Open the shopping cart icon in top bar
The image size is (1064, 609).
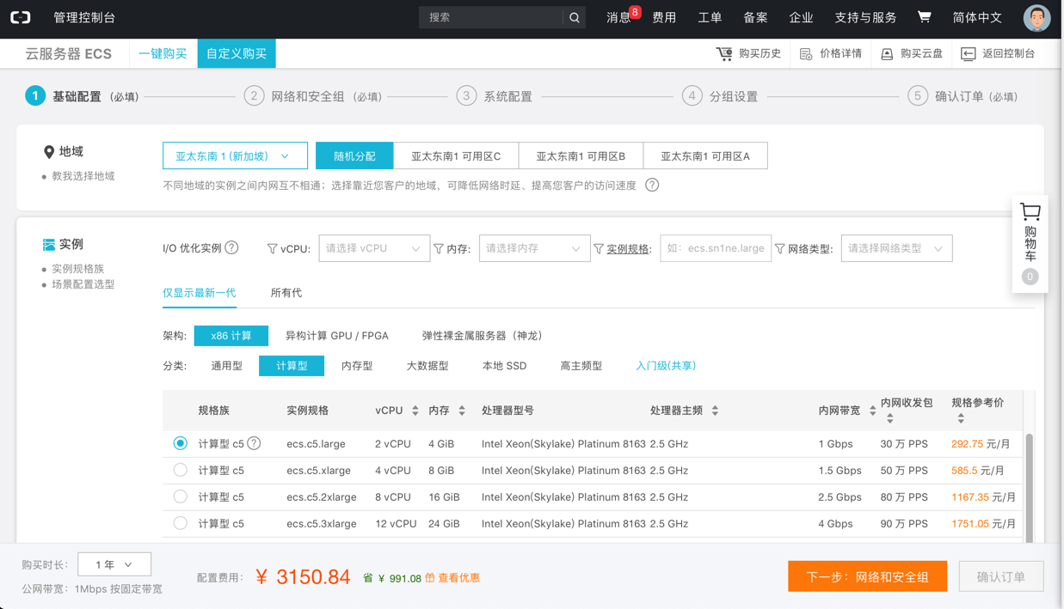coord(925,16)
